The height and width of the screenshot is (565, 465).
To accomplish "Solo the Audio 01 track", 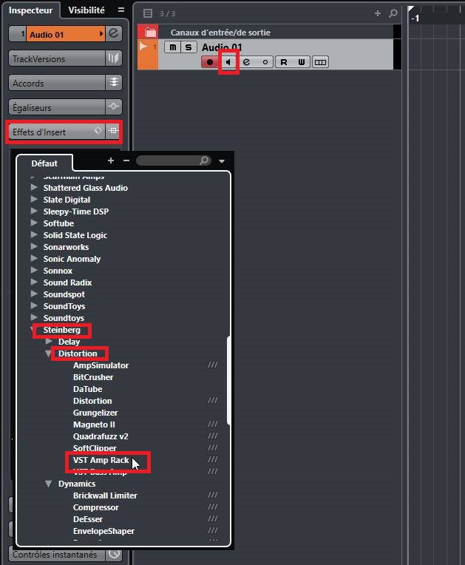I will [189, 47].
